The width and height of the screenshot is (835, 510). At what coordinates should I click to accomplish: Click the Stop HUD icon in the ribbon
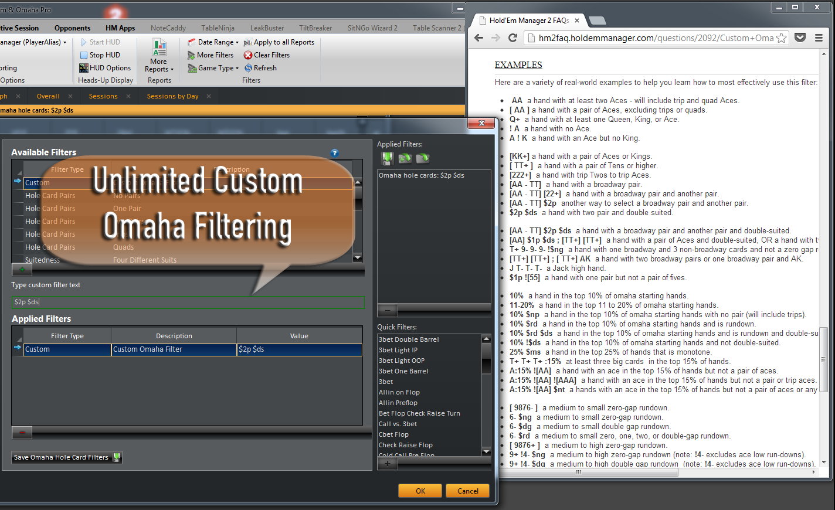(x=84, y=55)
